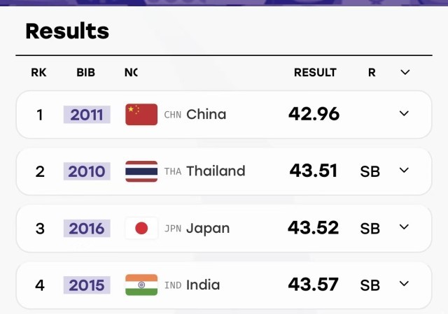
Task: Click the Japan flag icon
Action: (141, 228)
